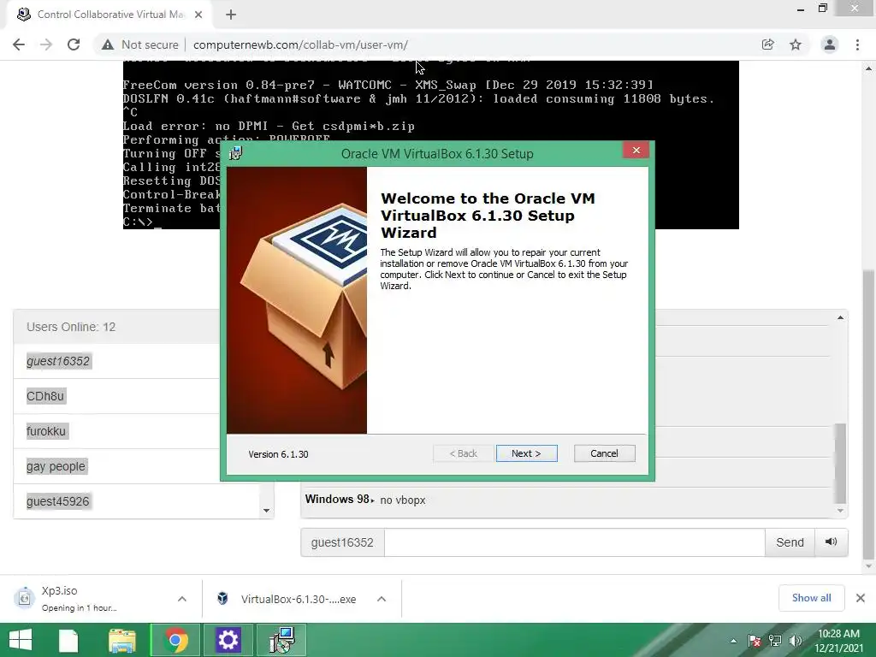Open the taskbar clock and date
The width and height of the screenshot is (876, 657).
838,641
